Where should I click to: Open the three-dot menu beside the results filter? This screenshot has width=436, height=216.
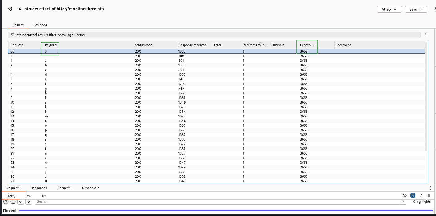(426, 35)
